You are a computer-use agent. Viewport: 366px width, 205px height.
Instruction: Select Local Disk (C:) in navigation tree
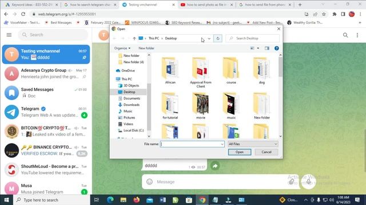click(131, 130)
